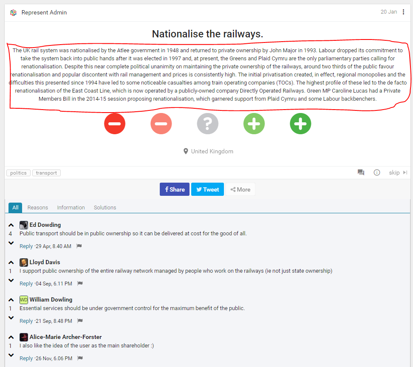Vote mildly disagree with light red minus

point(161,124)
